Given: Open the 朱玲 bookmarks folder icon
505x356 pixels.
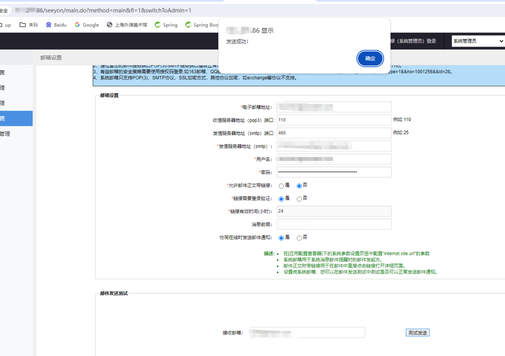Looking at the screenshot, I should pos(23,25).
